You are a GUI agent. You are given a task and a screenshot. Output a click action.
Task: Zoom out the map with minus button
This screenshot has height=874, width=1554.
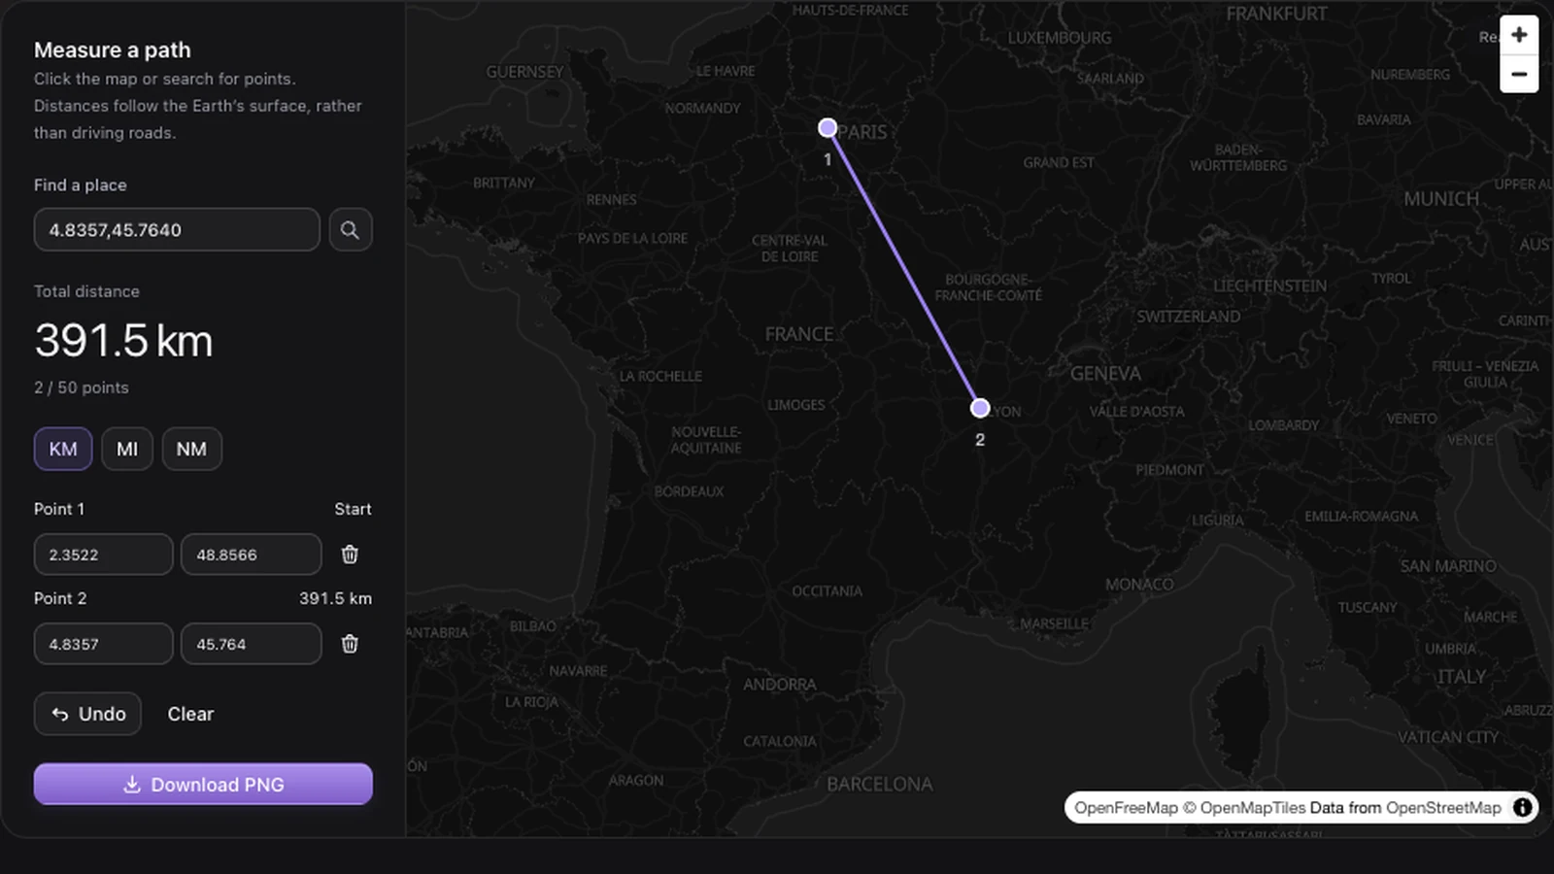(1519, 74)
